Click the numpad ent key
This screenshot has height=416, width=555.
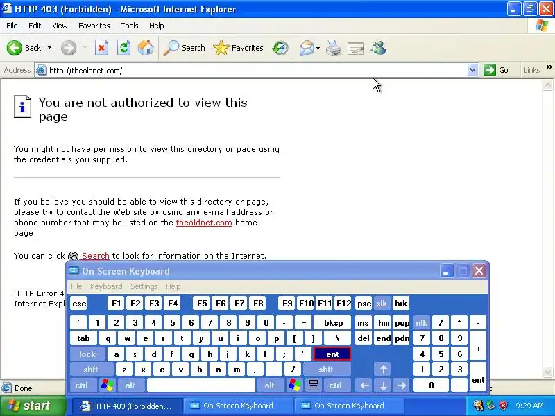coord(478,376)
